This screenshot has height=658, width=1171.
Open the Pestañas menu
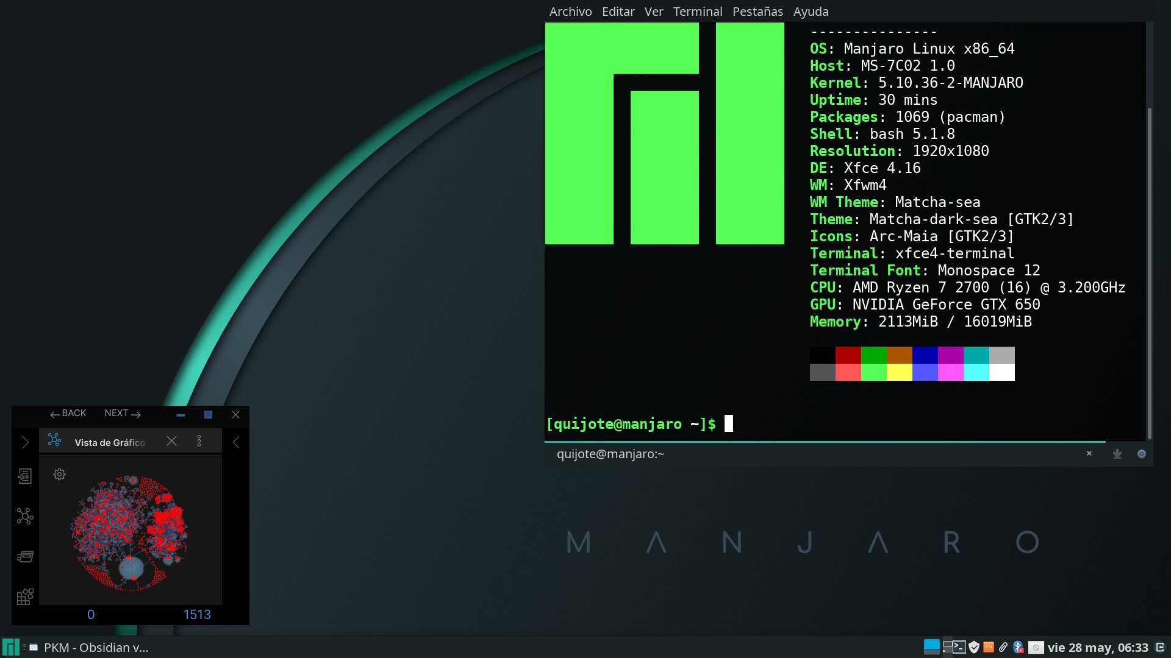pyautogui.click(x=757, y=12)
